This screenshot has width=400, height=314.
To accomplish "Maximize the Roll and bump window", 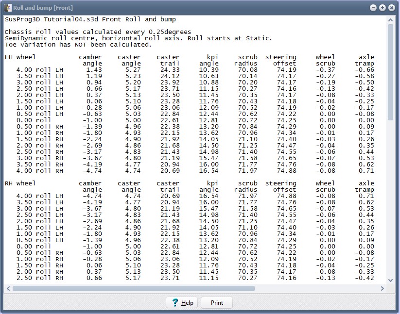I will 382,8.
